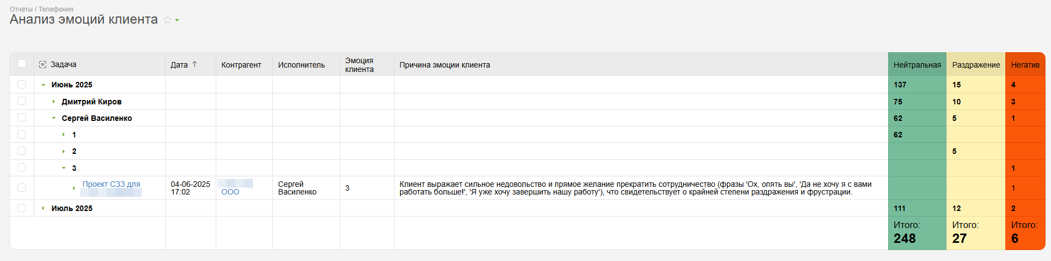This screenshot has width=1051, height=261.
Task: Select the checkbox for Дмитрий Киров row
Action: [x=22, y=101]
